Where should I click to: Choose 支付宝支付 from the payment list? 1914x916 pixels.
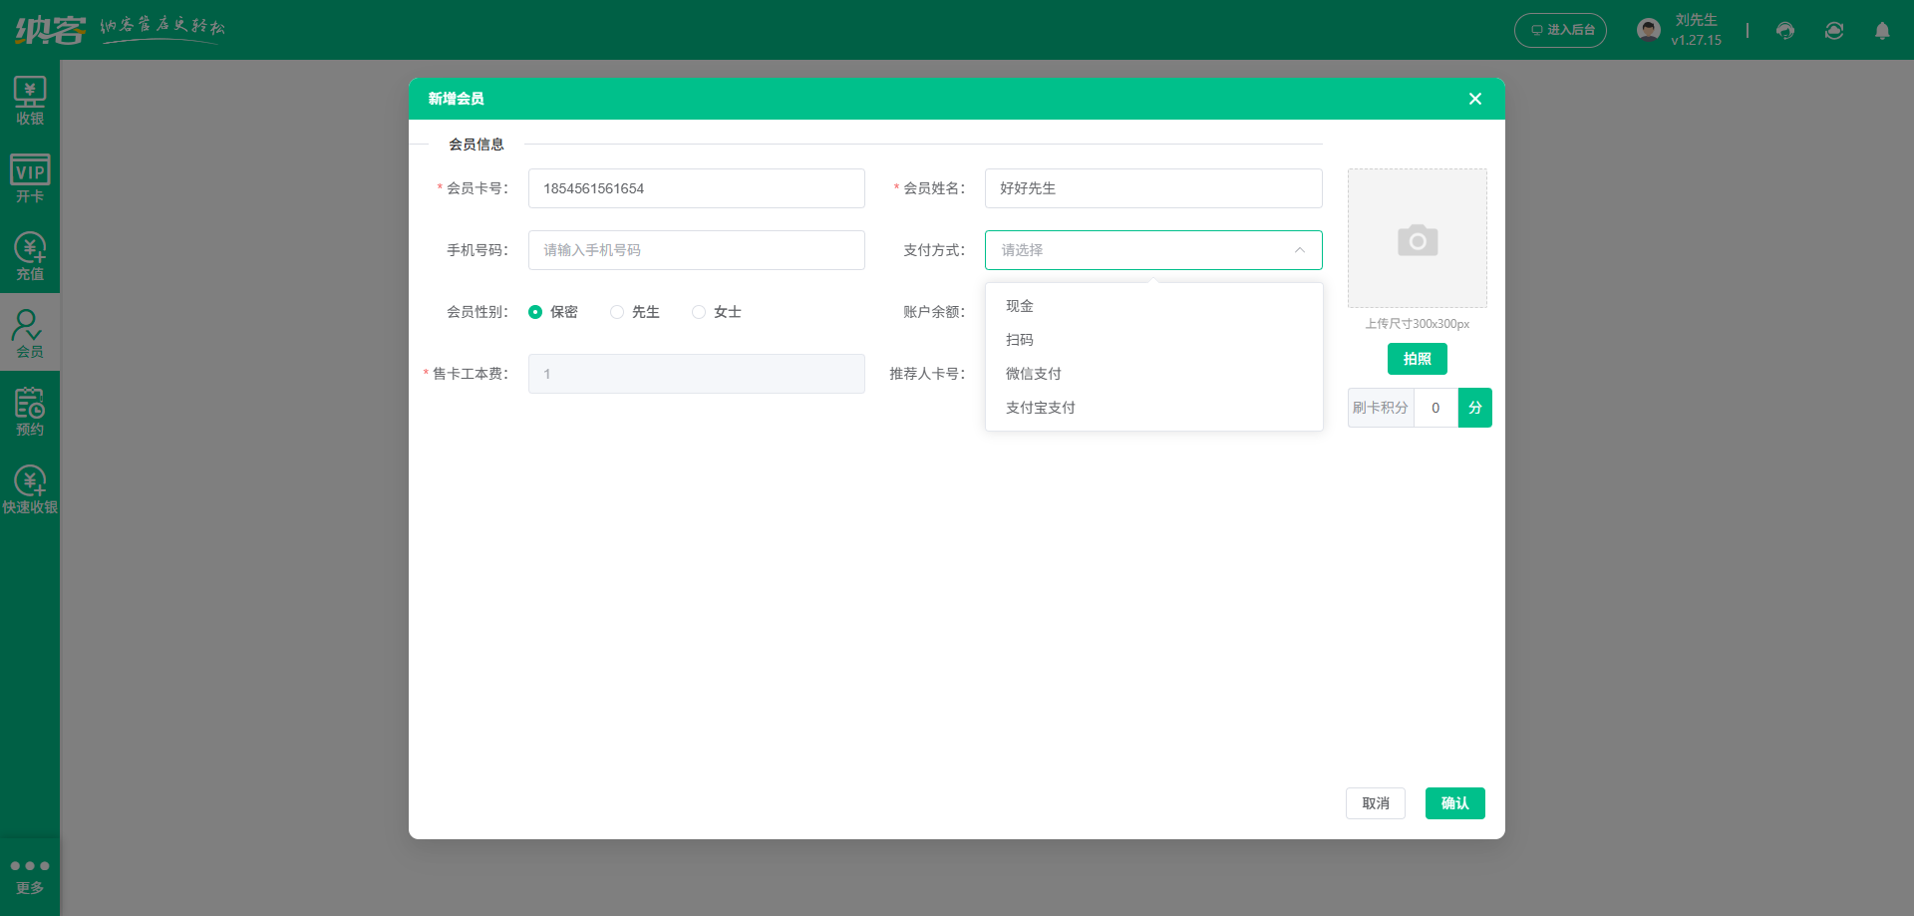click(x=1041, y=408)
